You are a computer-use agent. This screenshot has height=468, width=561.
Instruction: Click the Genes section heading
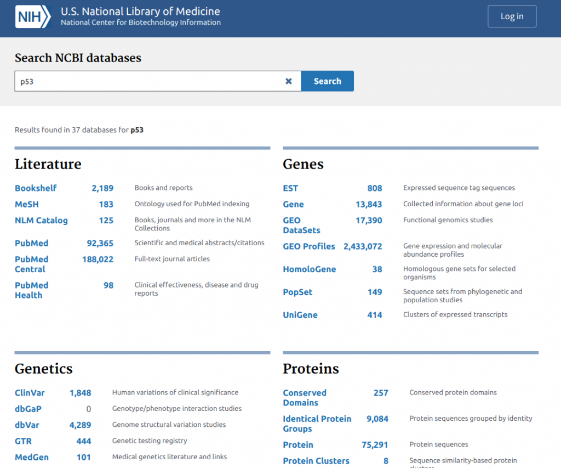303,163
